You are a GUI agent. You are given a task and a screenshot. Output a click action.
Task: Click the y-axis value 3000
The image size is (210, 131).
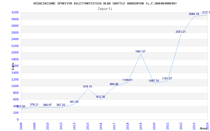coord(15,19)
